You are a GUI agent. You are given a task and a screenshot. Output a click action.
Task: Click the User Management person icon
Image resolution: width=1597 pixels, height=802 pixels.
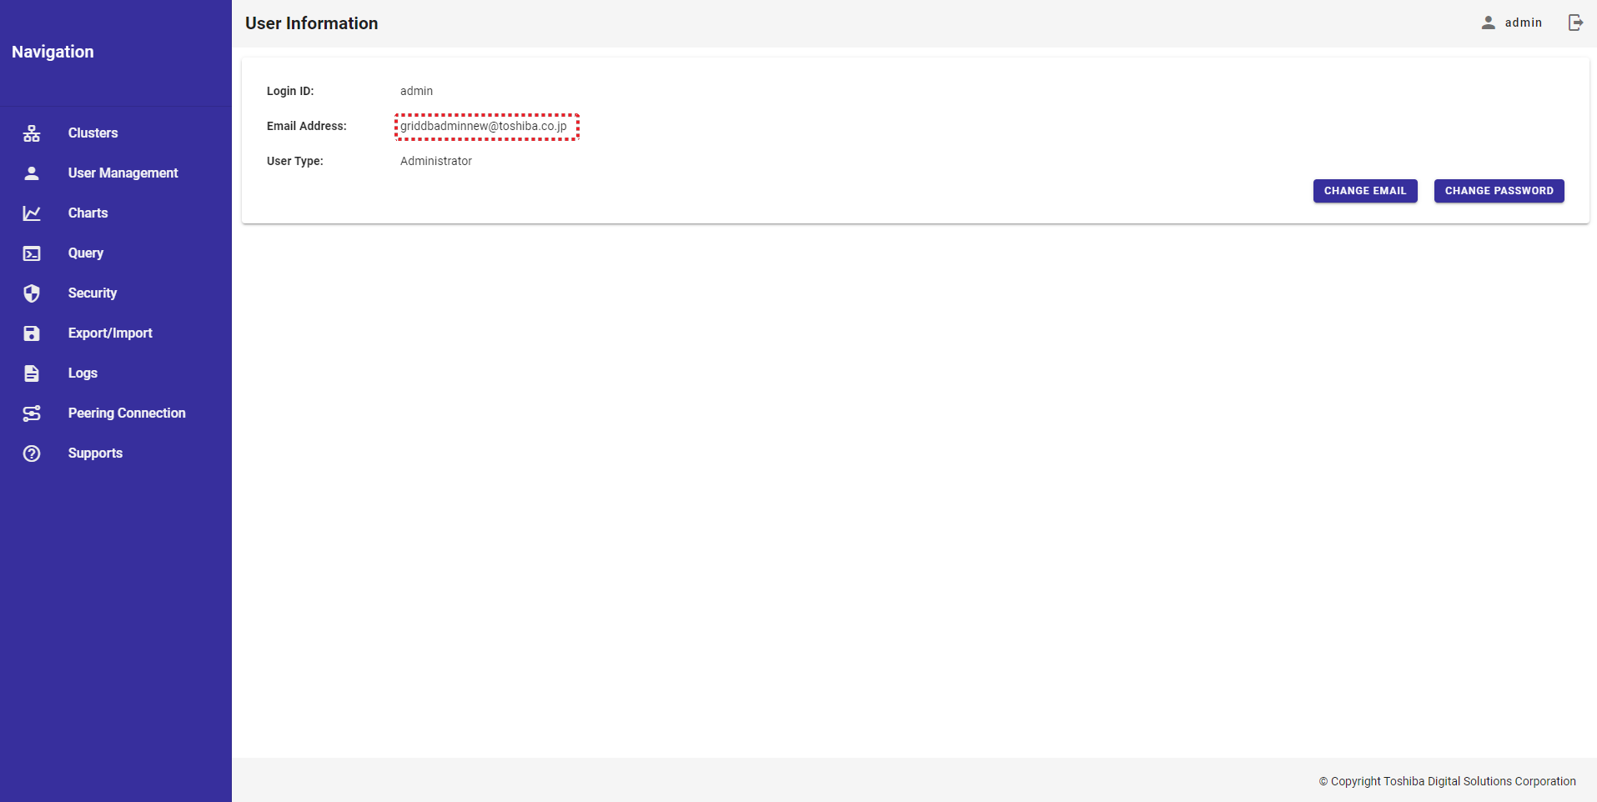32,173
